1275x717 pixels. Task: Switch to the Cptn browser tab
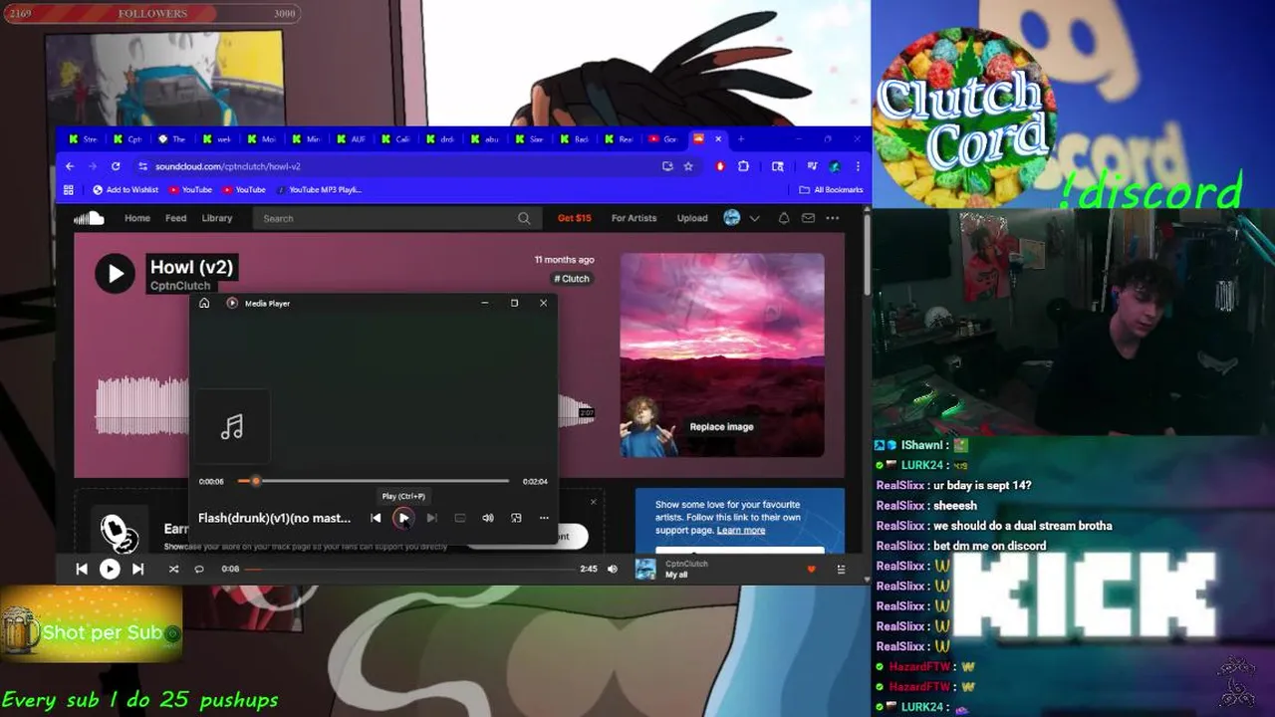coord(127,139)
